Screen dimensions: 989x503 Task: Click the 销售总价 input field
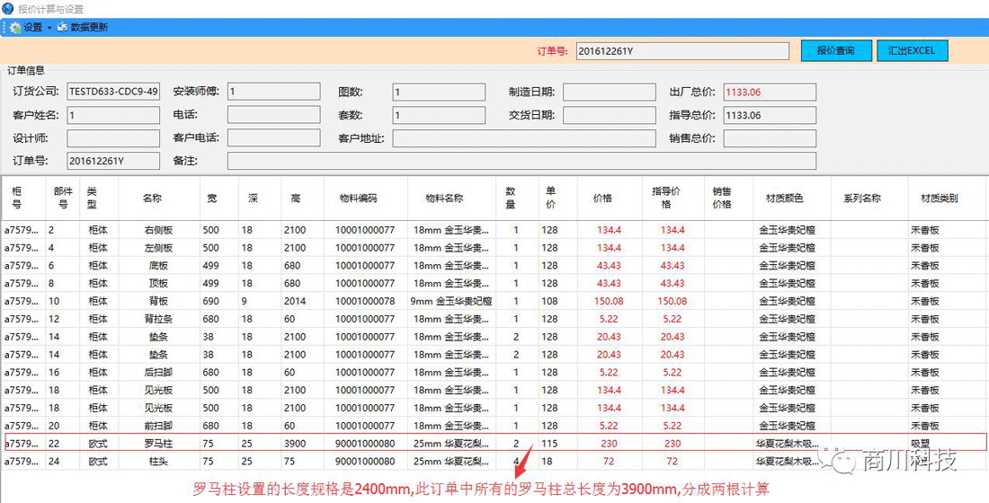tap(770, 138)
